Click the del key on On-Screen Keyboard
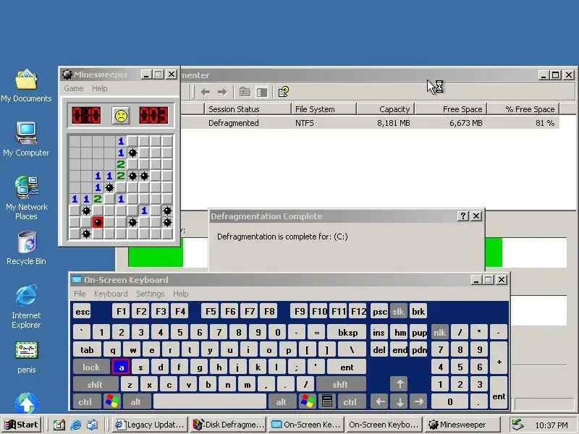Screen dimensions: 579x434 click(x=379, y=350)
